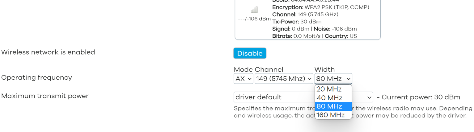Click the -106 dBm reading under signal icon
This screenshot has height=132, width=474.
pyautogui.click(x=254, y=19)
